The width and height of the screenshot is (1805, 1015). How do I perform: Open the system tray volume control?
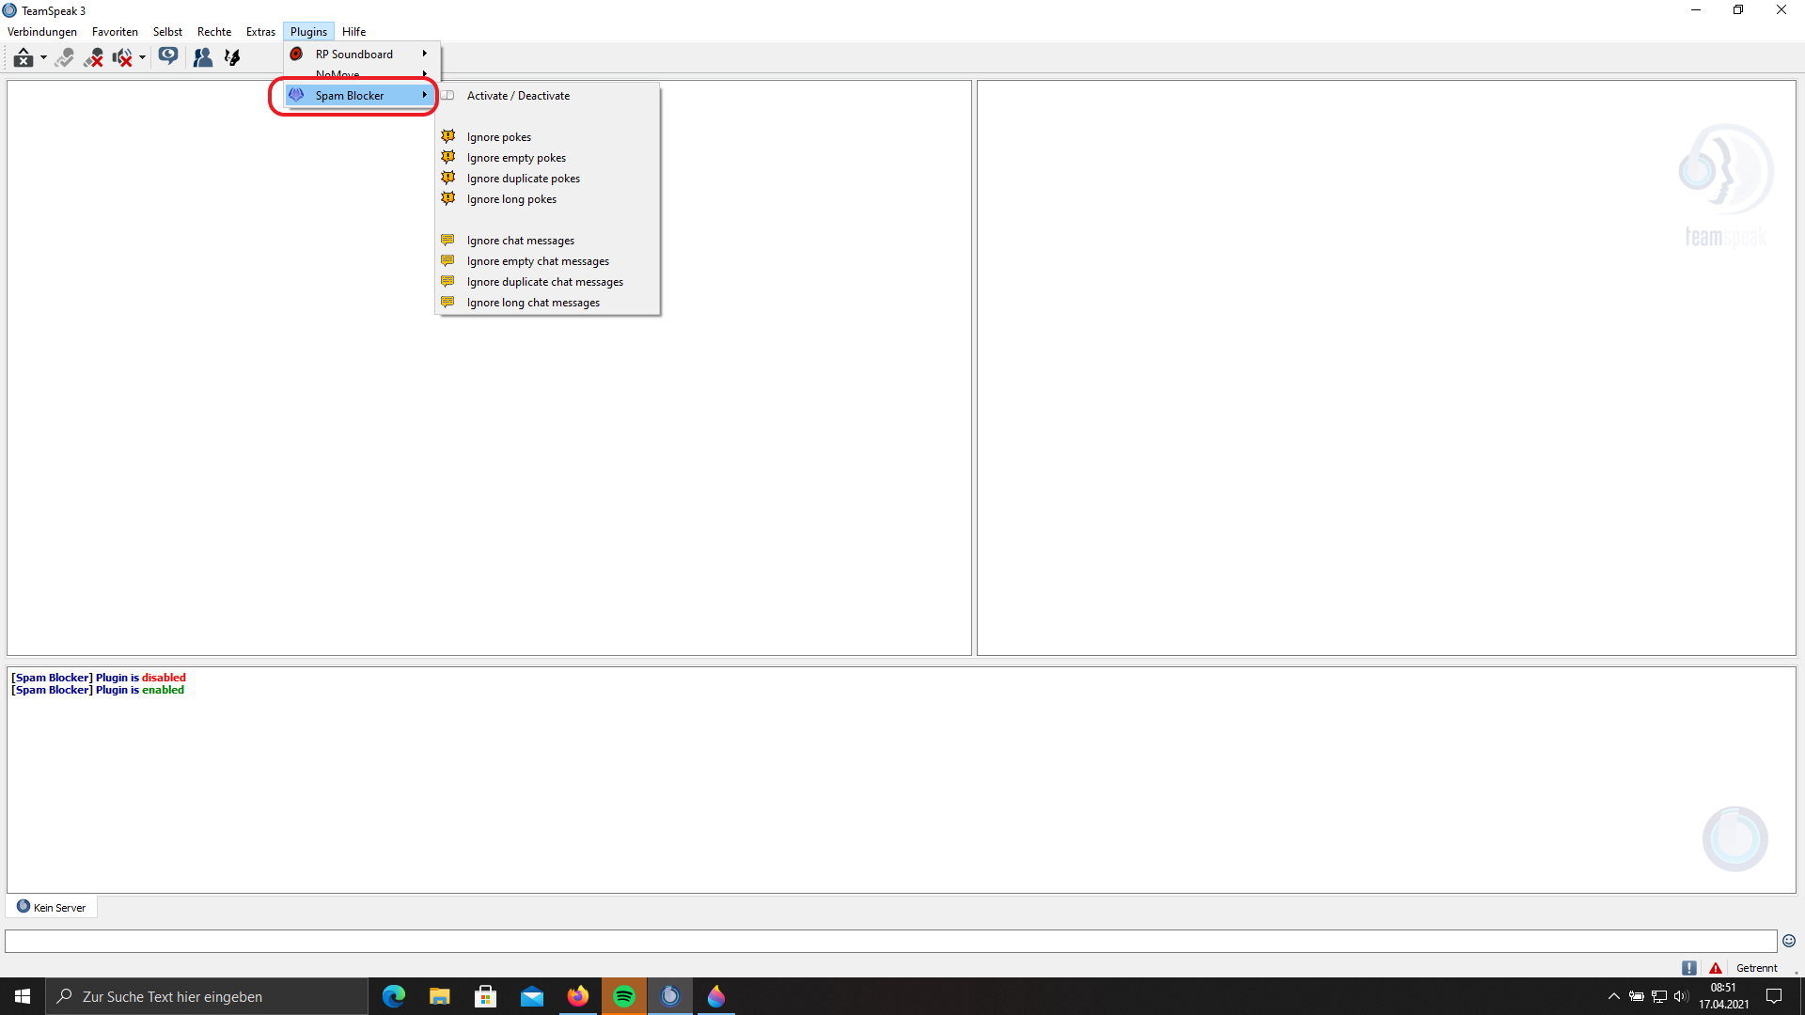tap(1682, 996)
